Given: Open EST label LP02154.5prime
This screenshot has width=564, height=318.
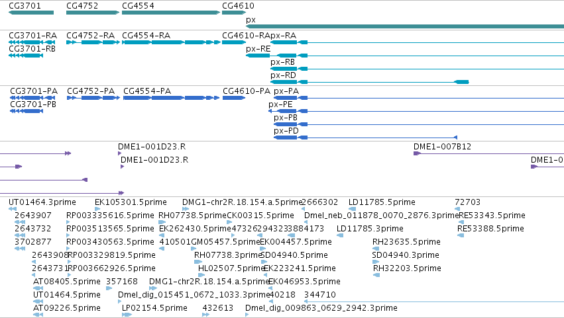Looking at the screenshot, I should pyautogui.click(x=154, y=309).
